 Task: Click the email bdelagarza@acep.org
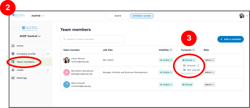point(82,74)
